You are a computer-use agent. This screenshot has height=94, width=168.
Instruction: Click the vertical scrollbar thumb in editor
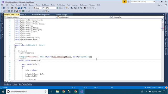(x=163, y=27)
